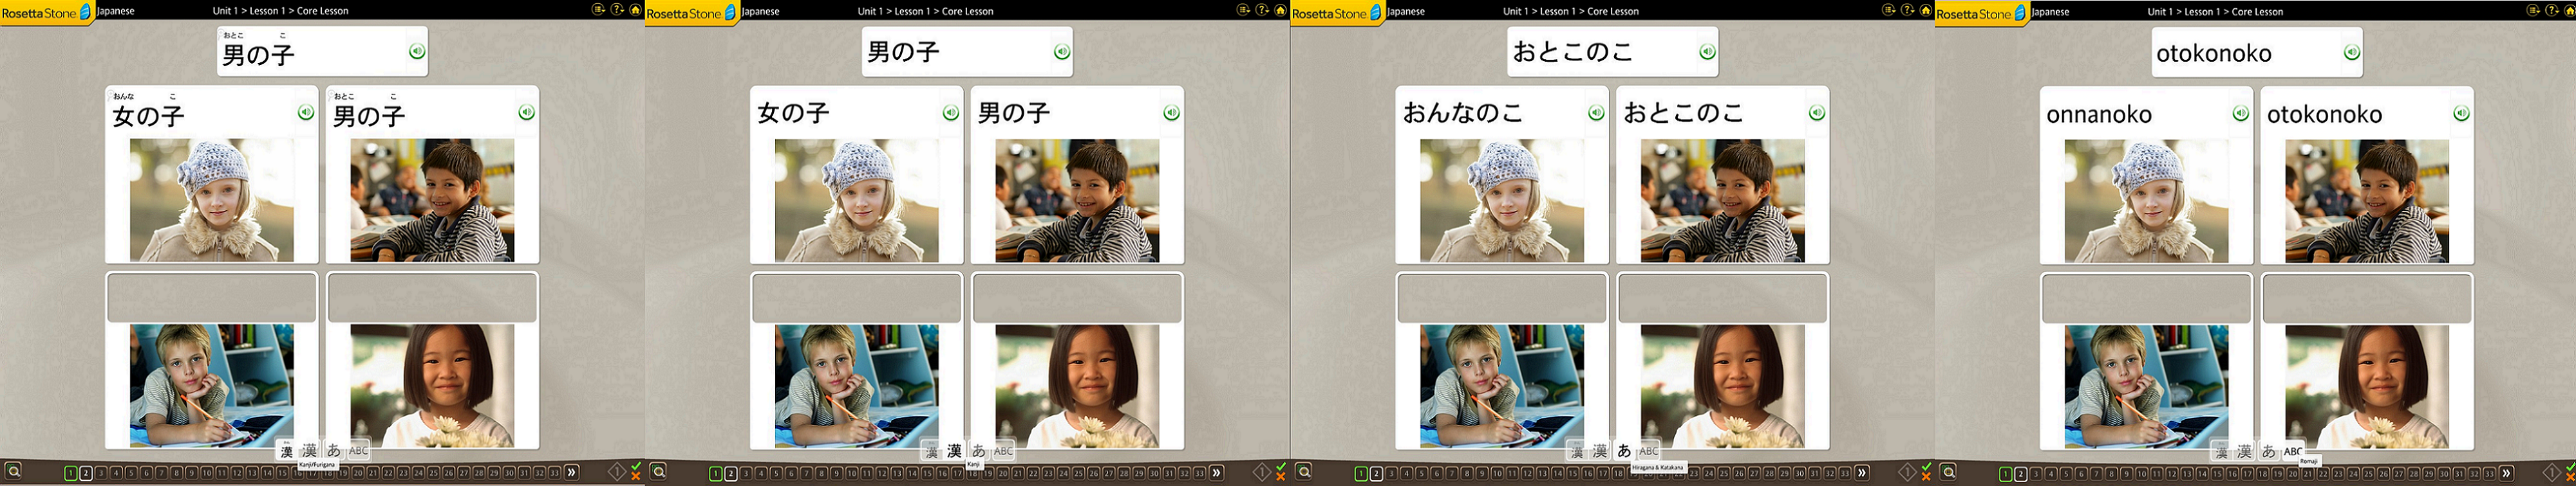The height and width of the screenshot is (486, 2576).
Task: Select kanji-with-furigana script on the furigana screen
Action: pos(287,450)
